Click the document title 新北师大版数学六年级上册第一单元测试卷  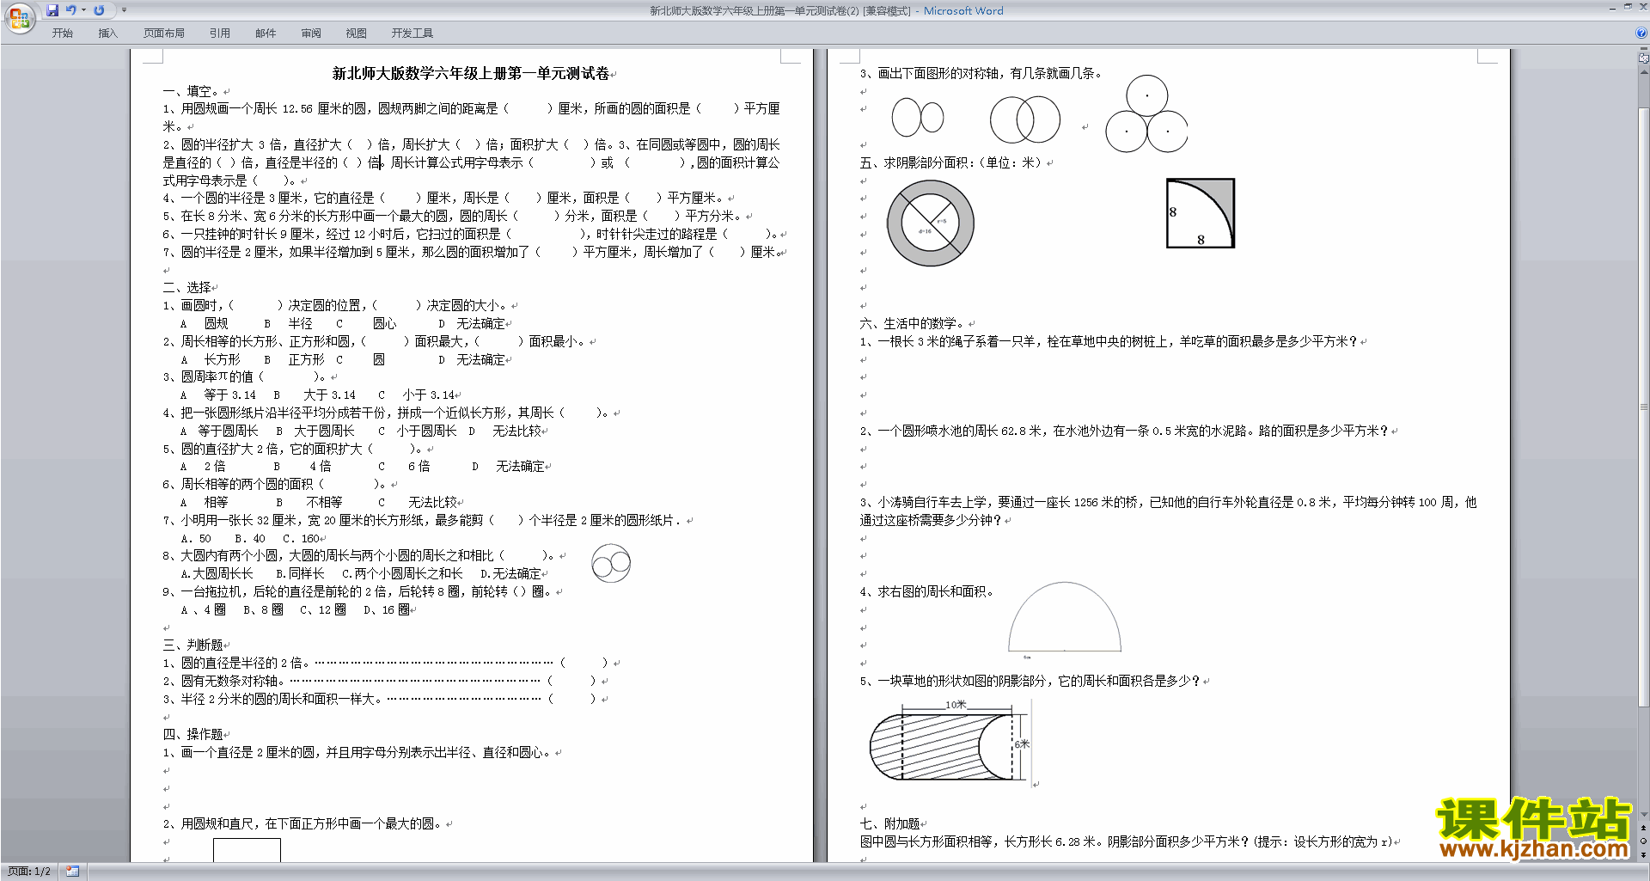pyautogui.click(x=471, y=73)
